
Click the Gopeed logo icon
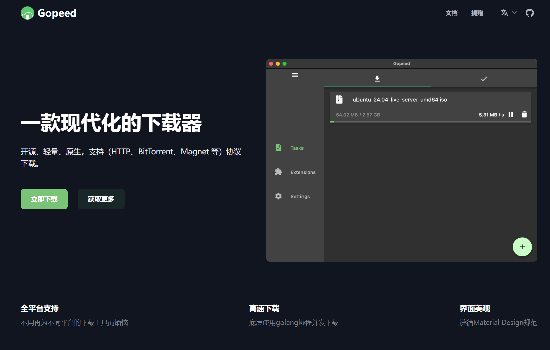[27, 13]
